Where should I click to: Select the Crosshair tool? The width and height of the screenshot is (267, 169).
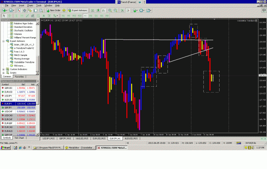[x=10, y=16]
